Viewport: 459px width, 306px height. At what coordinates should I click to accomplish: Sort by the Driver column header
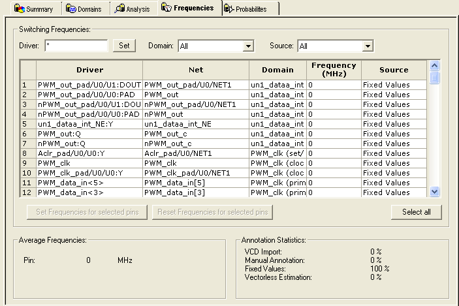(89, 70)
